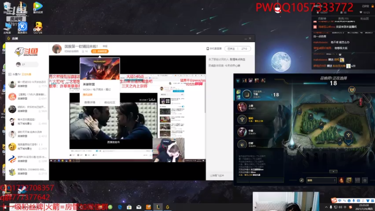Click the orange 英雄联盟 category tag
Viewport: 375px width, 211px height.
[100, 51]
